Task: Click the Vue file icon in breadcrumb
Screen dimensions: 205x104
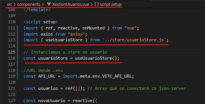Action: pos(49,4)
